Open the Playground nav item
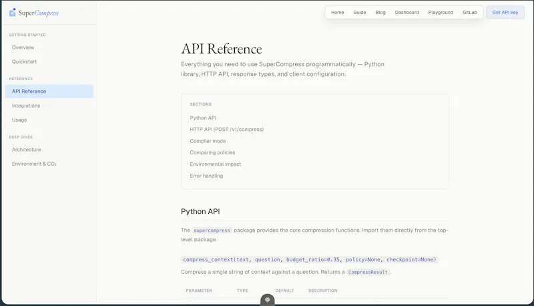Viewport: 534px width, 306px height. click(441, 12)
